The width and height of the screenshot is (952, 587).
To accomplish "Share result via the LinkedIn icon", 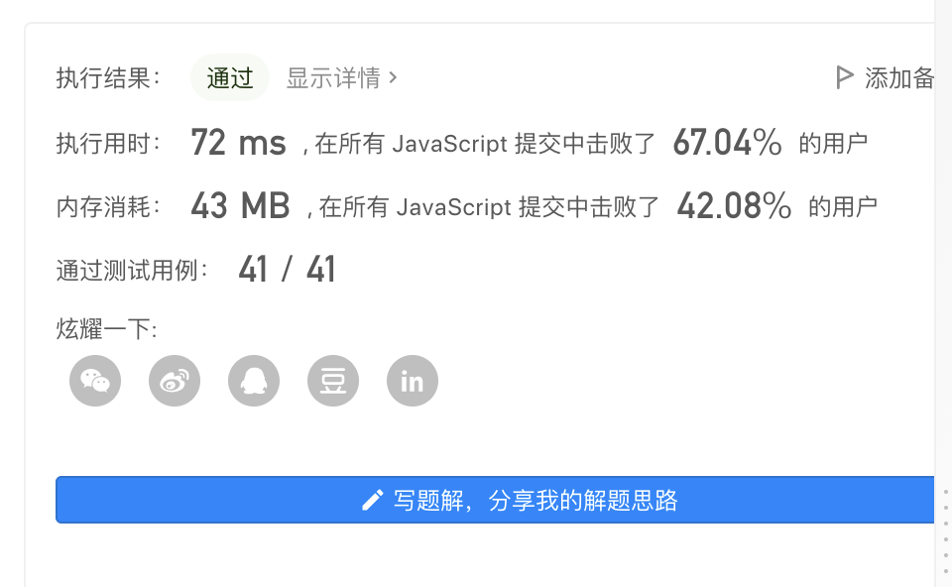I will 412,381.
